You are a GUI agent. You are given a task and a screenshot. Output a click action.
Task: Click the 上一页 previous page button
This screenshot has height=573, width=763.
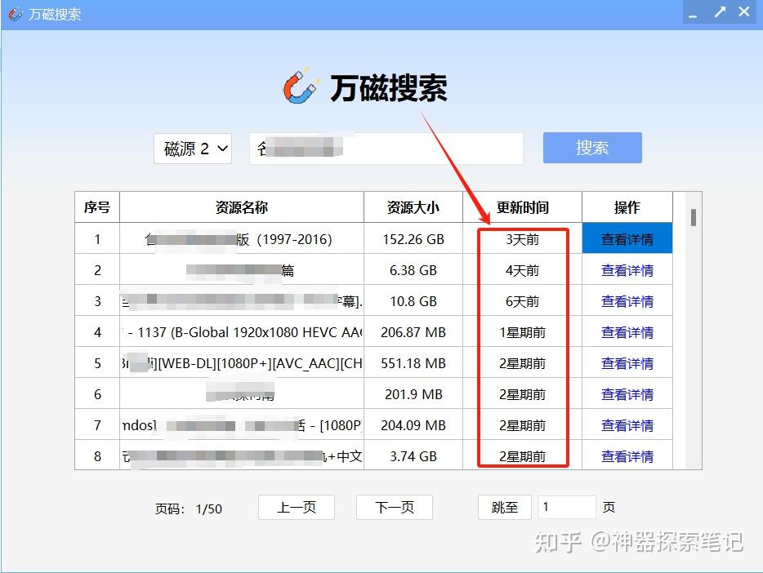(296, 507)
